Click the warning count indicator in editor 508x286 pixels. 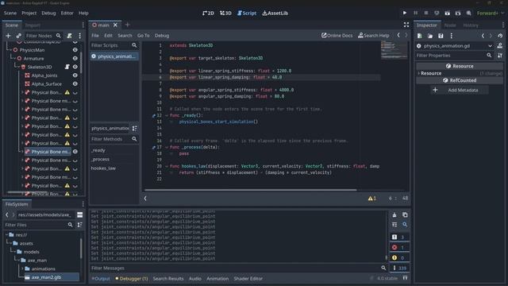(372, 199)
